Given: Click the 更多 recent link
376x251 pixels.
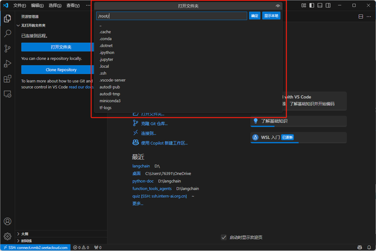Looking at the screenshot, I should (x=138, y=203).
